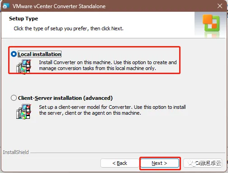Image resolution: width=228 pixels, height=173 pixels.
Task: Go to previous step with < Back
Action: point(120,163)
